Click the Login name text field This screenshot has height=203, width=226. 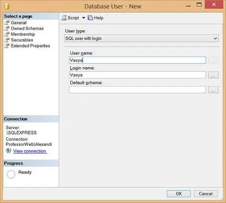tap(137, 75)
